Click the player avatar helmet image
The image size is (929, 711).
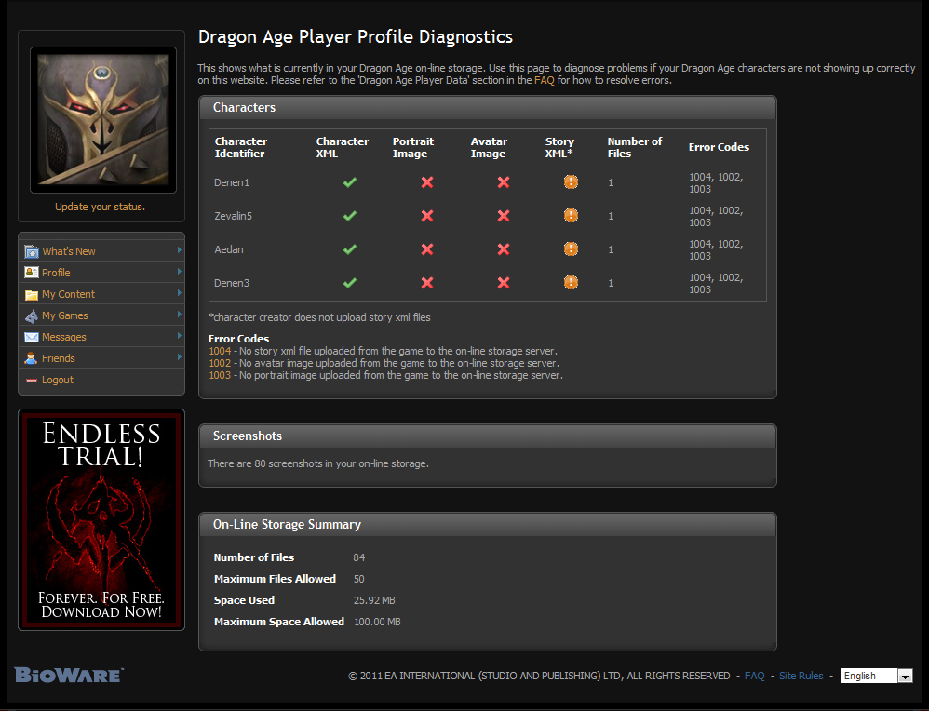point(102,119)
